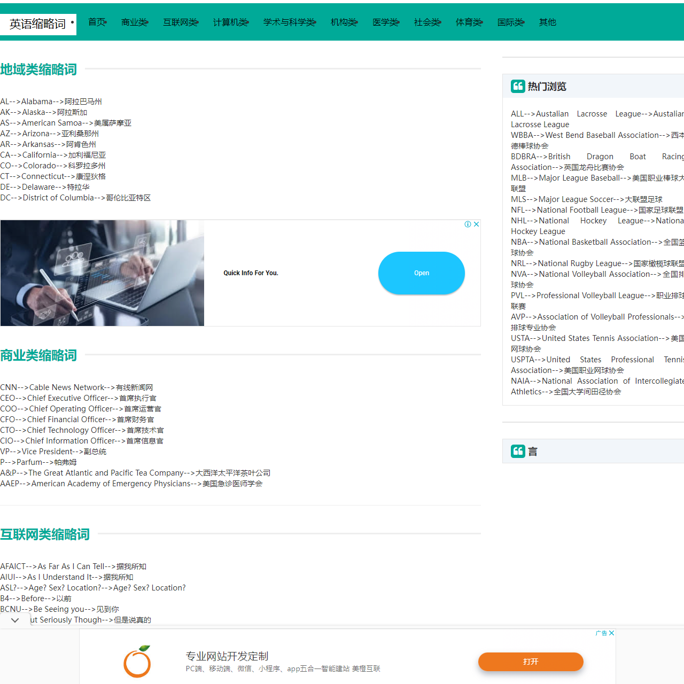Open the 计算机类 menu

point(231,22)
